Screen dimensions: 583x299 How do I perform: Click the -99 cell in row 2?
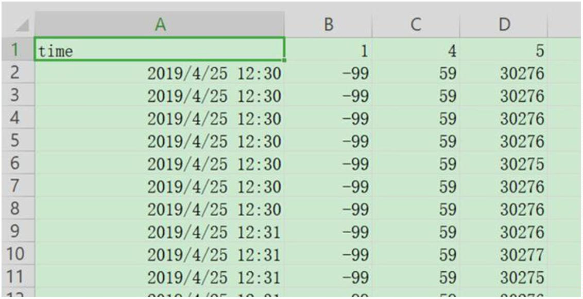[355, 74]
